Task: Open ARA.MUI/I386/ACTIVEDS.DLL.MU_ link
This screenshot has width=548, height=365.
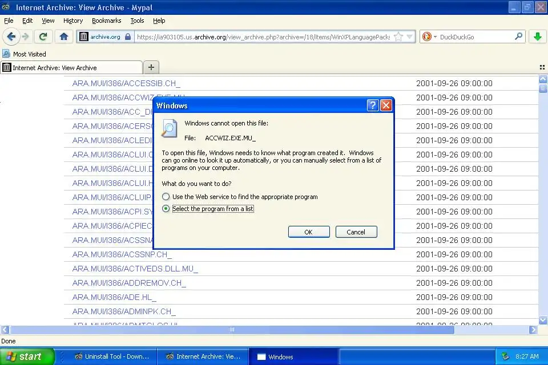Action: coord(135,269)
